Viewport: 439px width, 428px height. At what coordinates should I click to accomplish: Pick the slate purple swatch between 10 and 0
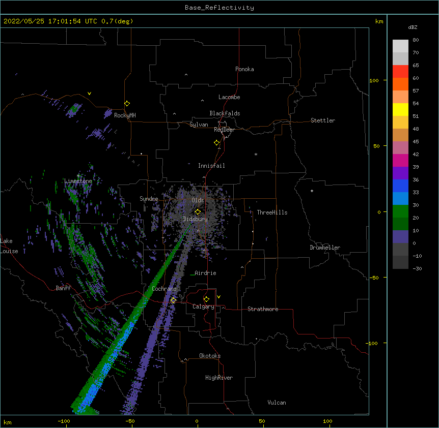pos(400,237)
